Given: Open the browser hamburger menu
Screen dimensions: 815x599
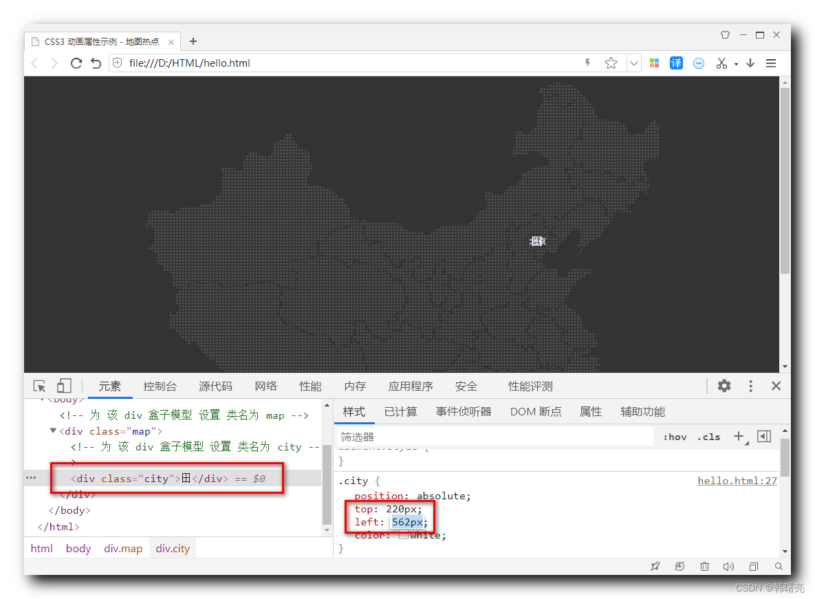Looking at the screenshot, I should click(x=771, y=63).
